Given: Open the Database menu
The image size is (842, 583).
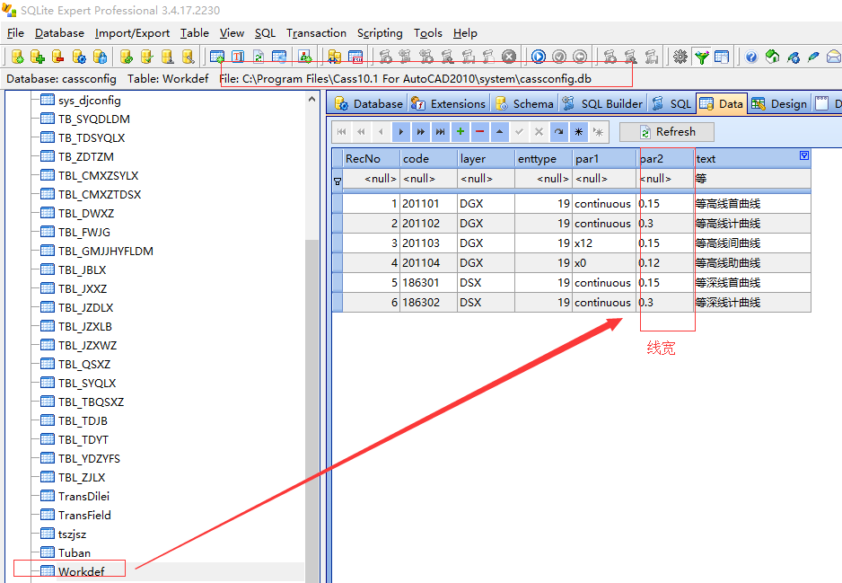Looking at the screenshot, I should 59,33.
